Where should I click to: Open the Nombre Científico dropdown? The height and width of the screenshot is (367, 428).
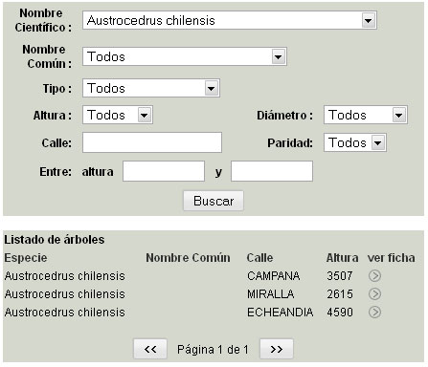pos(230,20)
